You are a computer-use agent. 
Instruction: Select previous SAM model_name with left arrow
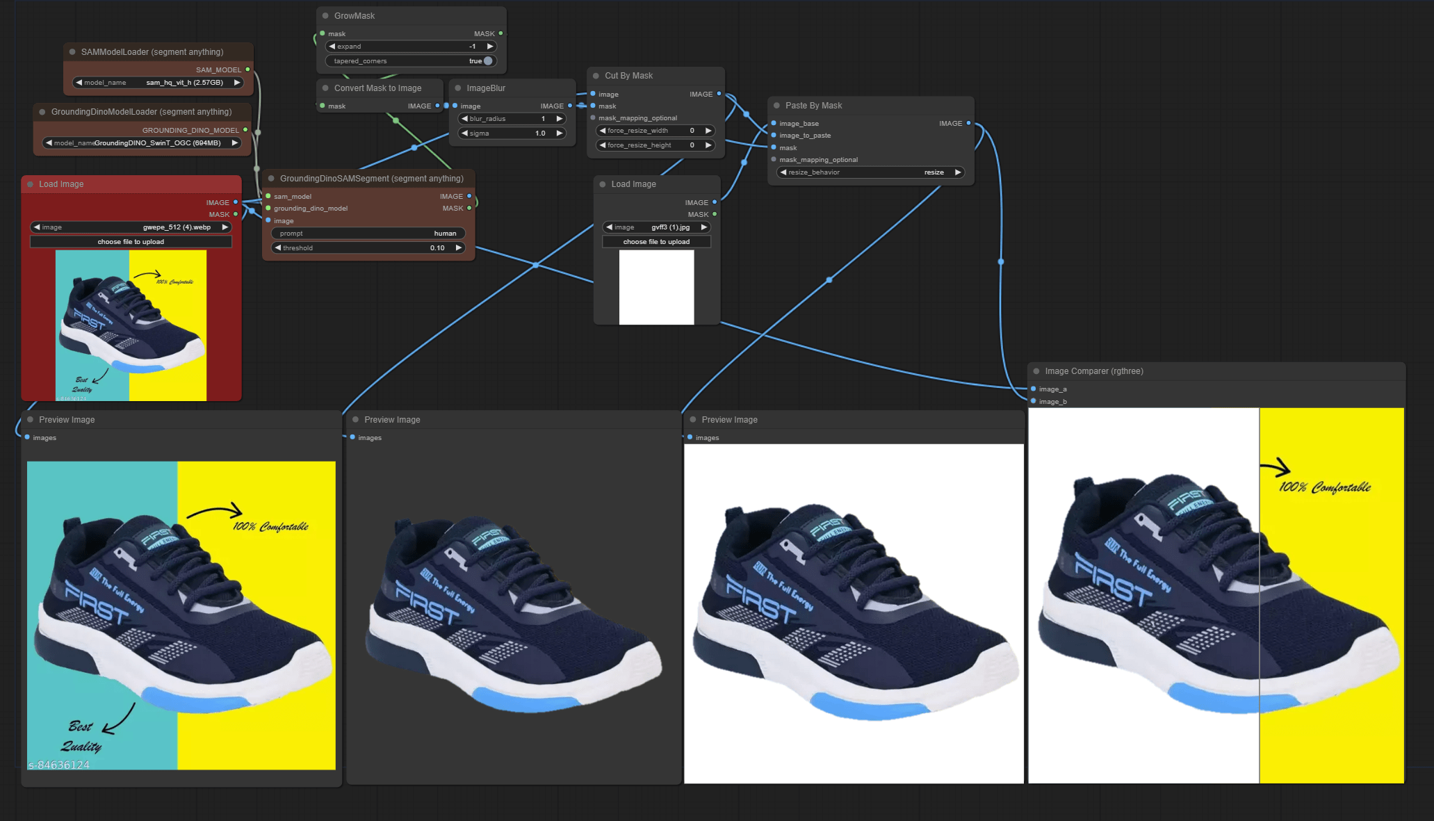79,83
